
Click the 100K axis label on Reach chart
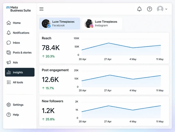coord(76,38)
